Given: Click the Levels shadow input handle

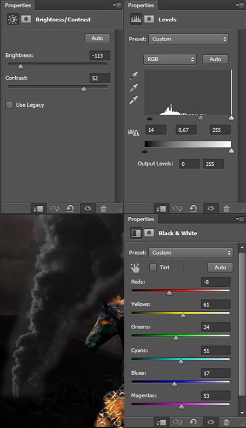Looking at the screenshot, I should tap(149, 118).
